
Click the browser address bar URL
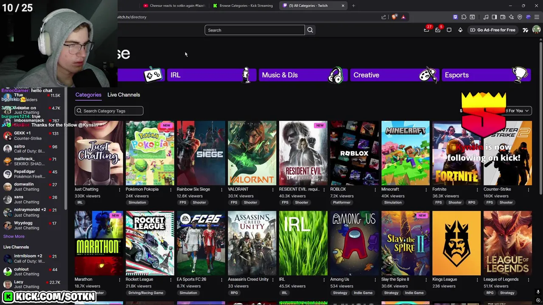tap(132, 17)
